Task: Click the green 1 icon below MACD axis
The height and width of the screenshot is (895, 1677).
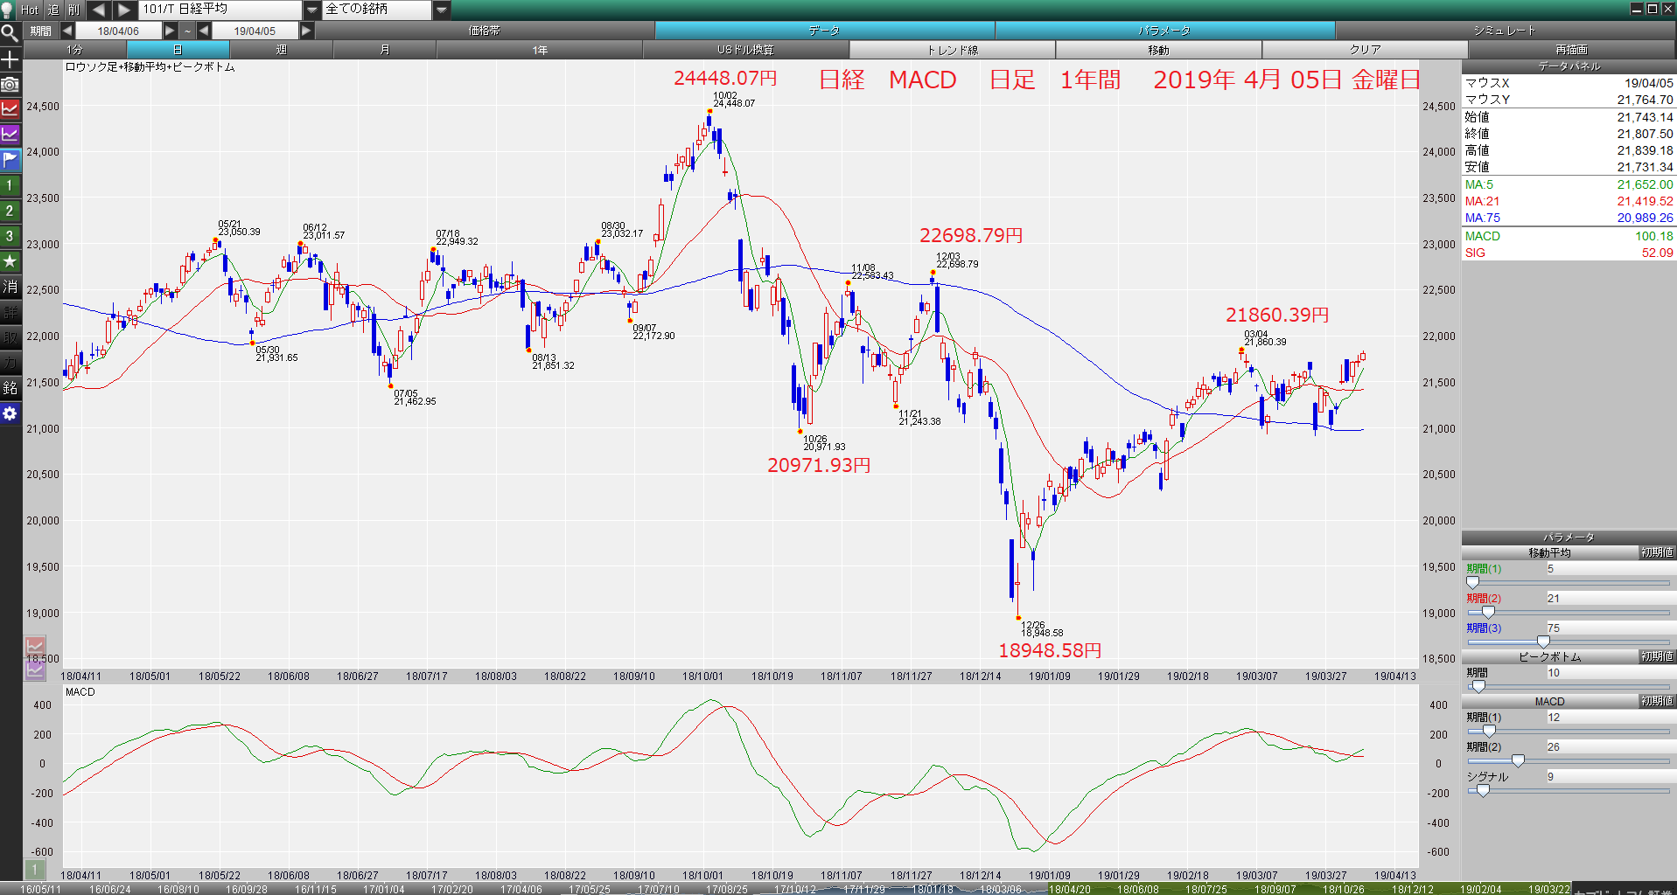Action: pyautogui.click(x=35, y=870)
